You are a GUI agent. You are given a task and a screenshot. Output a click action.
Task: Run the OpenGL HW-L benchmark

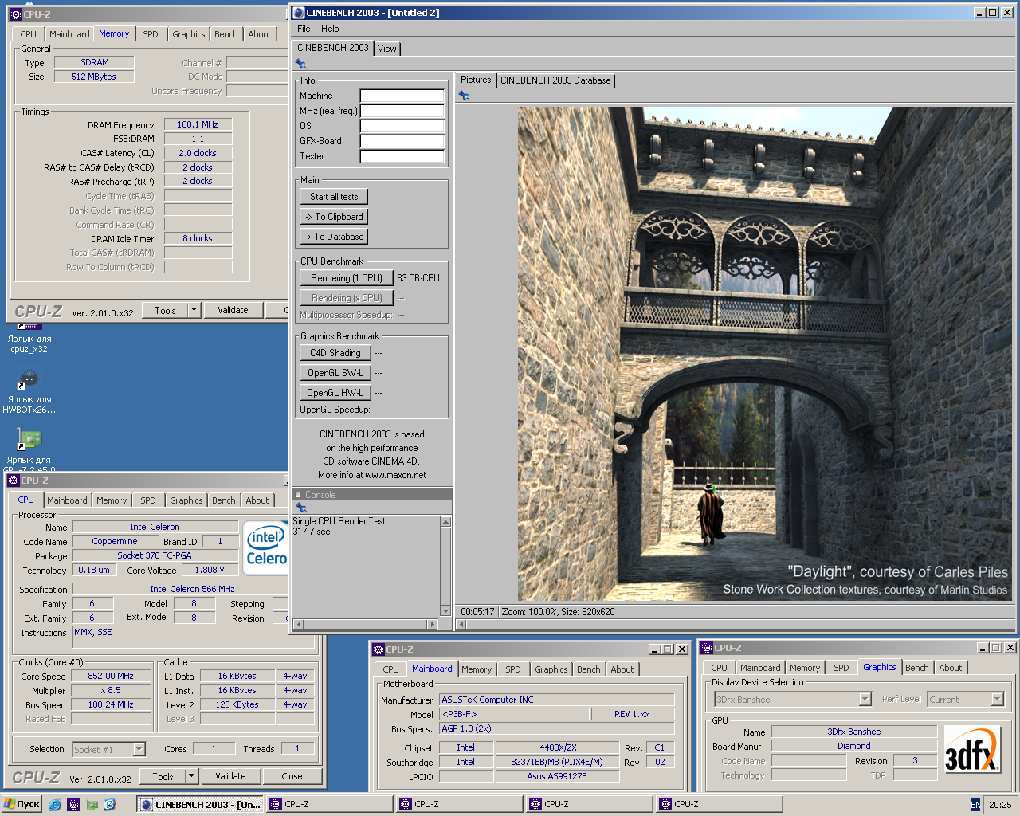coord(335,393)
